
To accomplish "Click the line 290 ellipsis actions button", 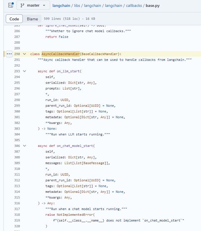I will point(9,54).
